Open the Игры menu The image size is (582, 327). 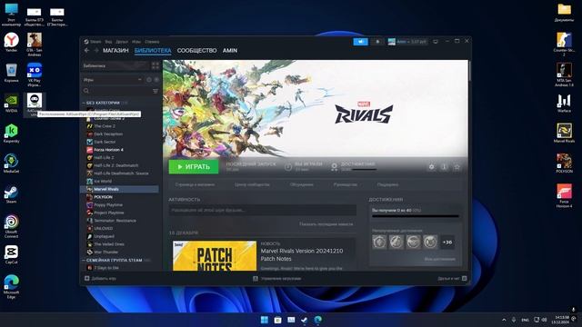point(136,42)
